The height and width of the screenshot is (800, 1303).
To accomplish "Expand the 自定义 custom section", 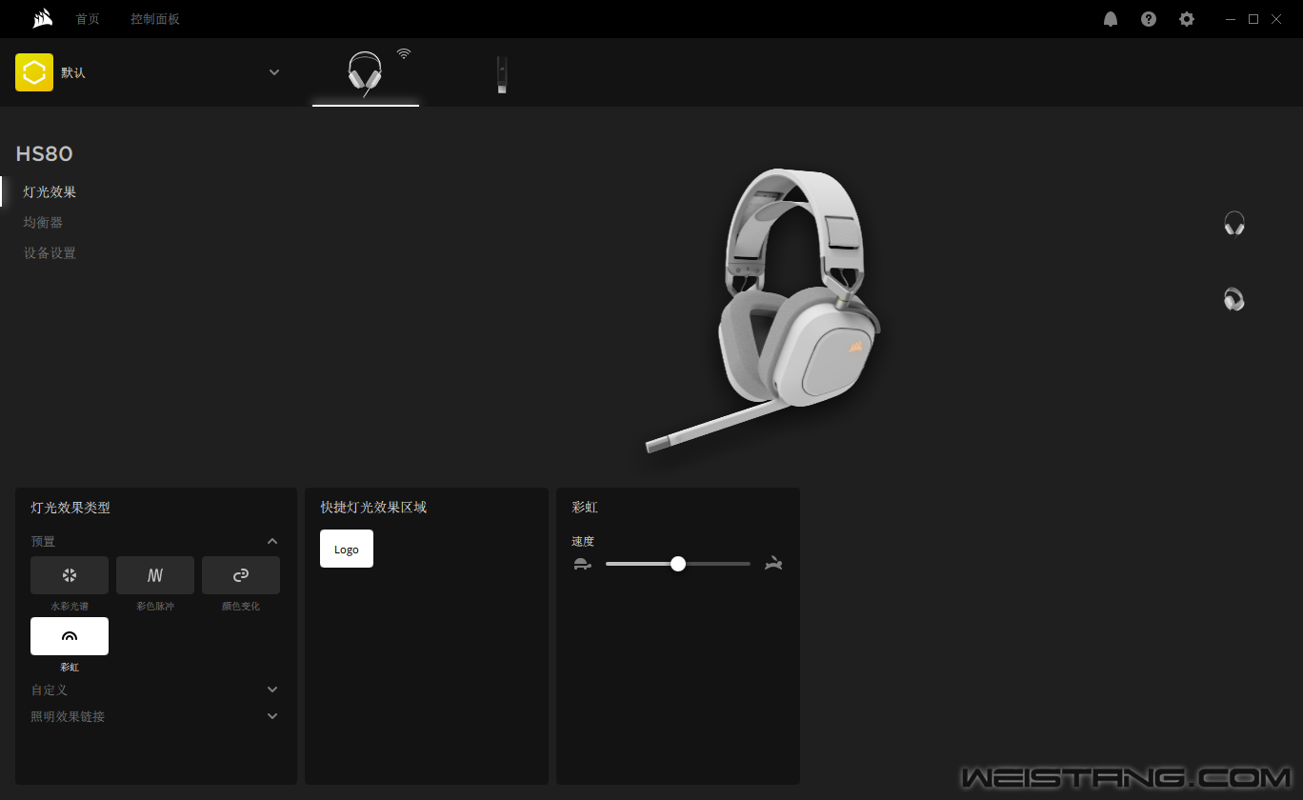I will tap(272, 690).
